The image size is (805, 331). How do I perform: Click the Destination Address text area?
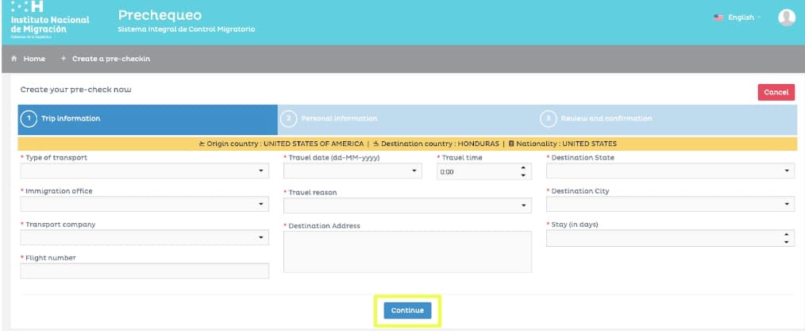pos(407,252)
